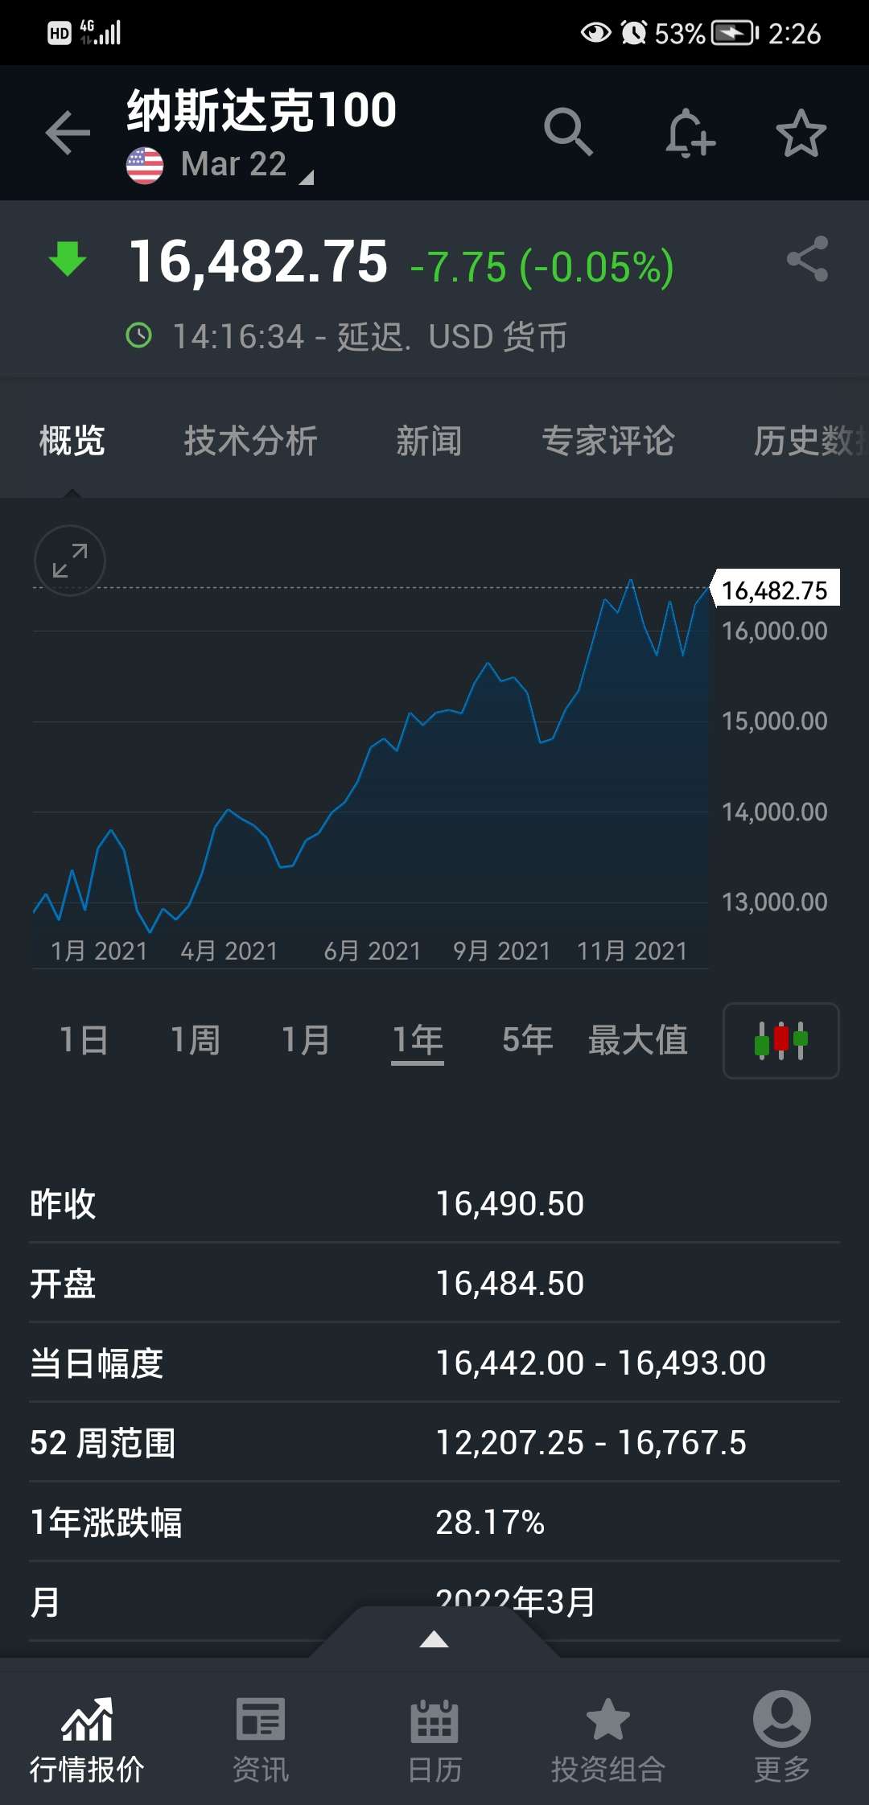The image size is (869, 1805).
Task: Set chart range to 1年
Action: pos(418,1041)
